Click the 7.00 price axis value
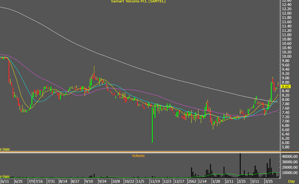The width and height of the screenshot is (299, 184). click(x=286, y=121)
